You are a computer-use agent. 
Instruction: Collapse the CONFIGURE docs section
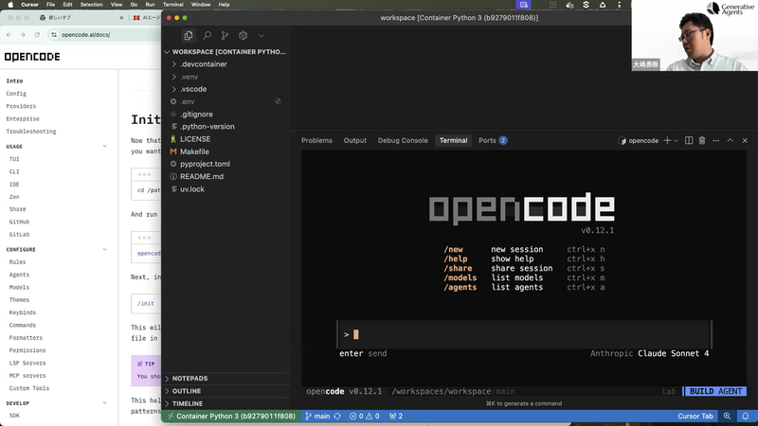104,249
